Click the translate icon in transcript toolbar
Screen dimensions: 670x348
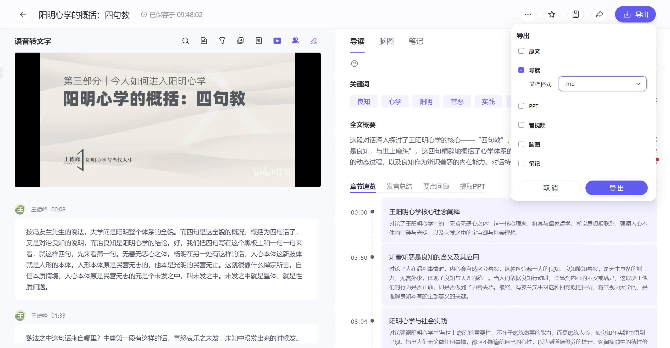259,41
